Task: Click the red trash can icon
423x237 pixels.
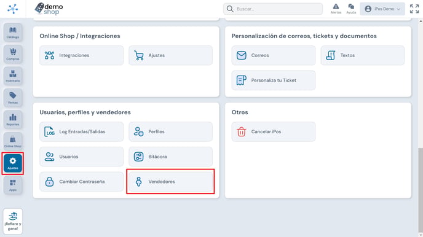Action: (x=241, y=131)
